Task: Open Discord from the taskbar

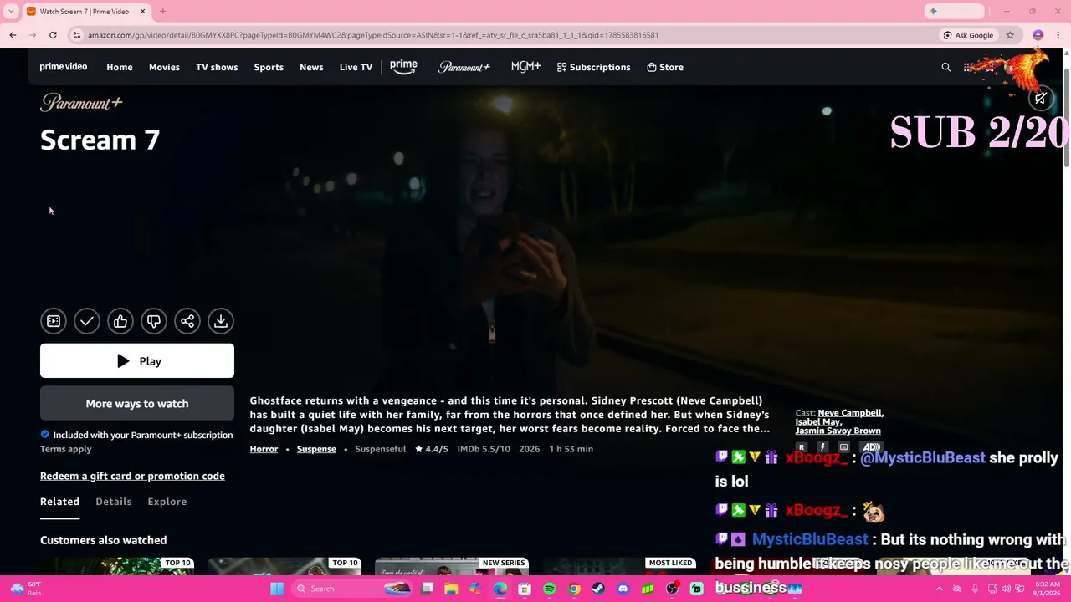Action: tap(623, 589)
